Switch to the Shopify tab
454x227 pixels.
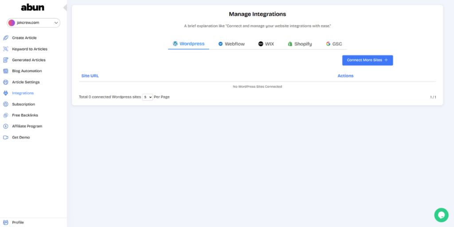point(300,44)
